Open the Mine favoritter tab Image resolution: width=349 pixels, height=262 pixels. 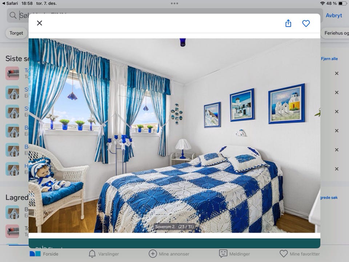[300, 254]
